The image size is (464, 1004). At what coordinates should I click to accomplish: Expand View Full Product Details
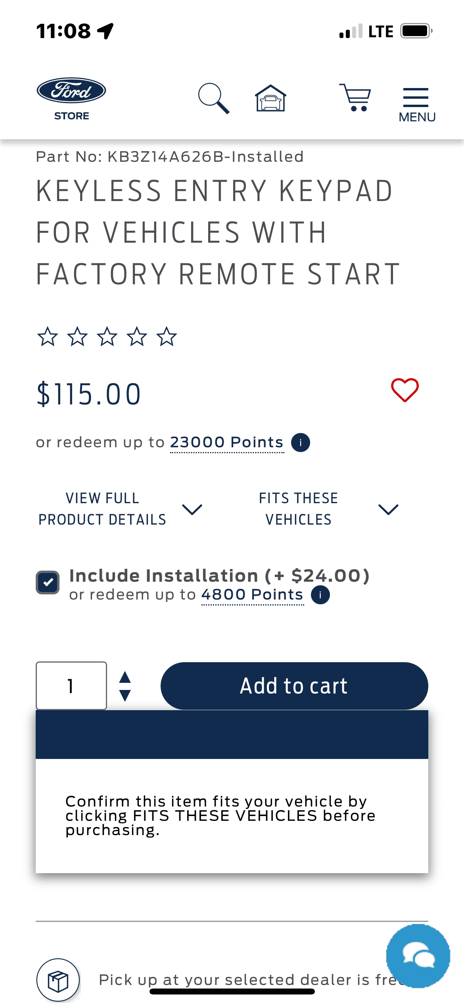pos(120,509)
